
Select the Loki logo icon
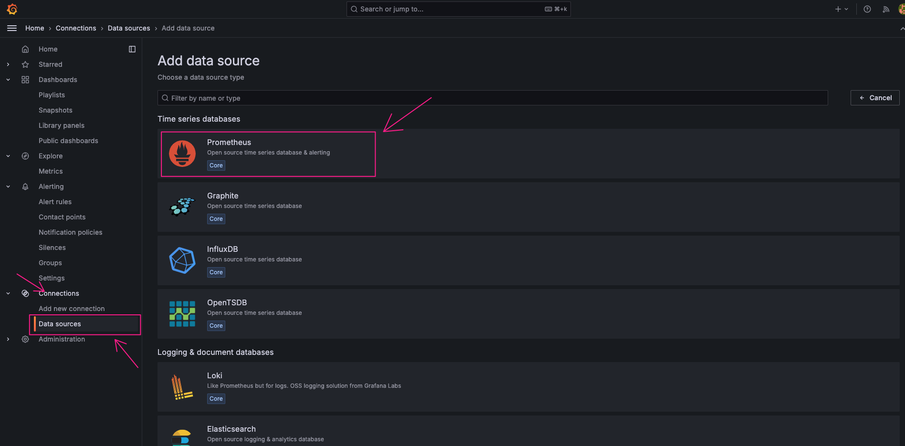[182, 387]
